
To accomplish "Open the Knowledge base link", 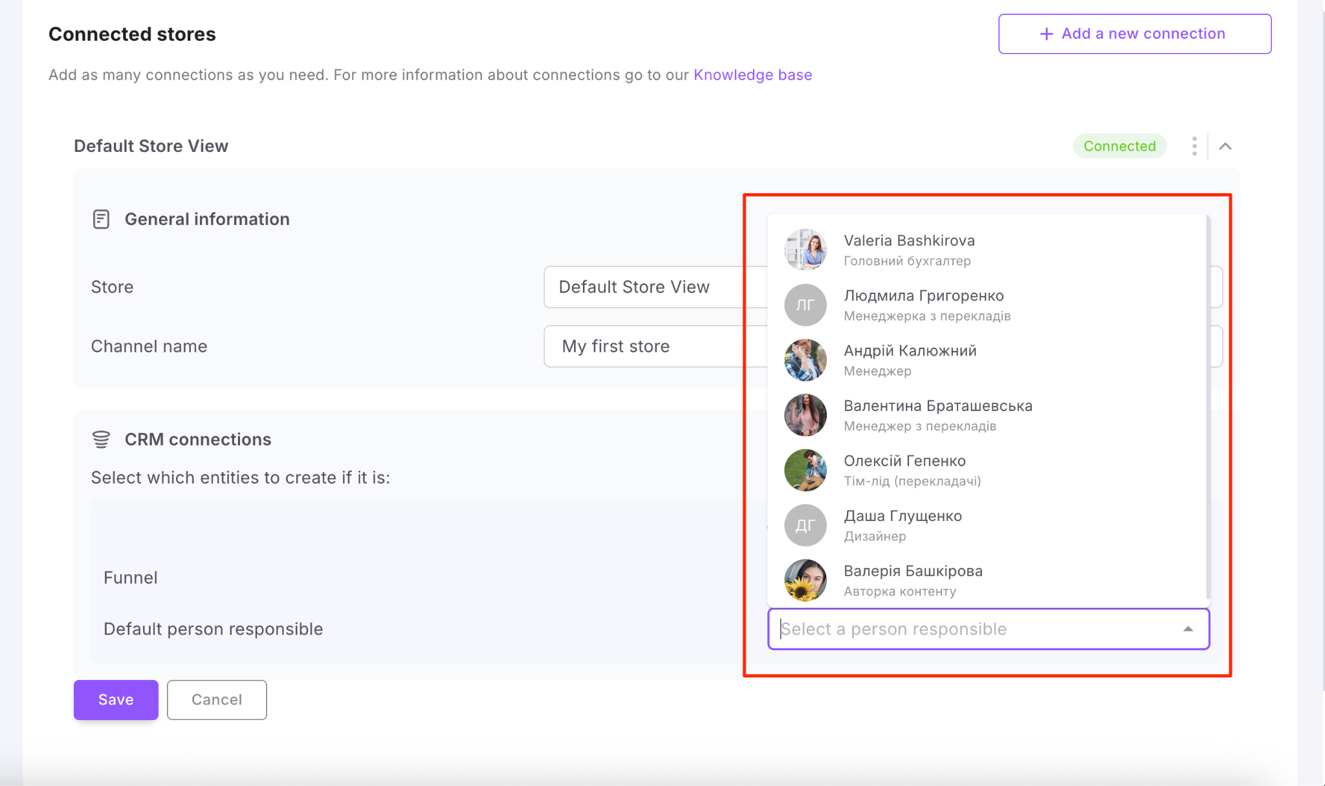I will (752, 75).
